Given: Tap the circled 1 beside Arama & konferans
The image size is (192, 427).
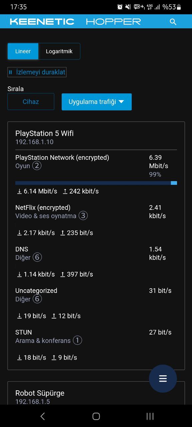Looking at the screenshot, I should coord(77,341).
